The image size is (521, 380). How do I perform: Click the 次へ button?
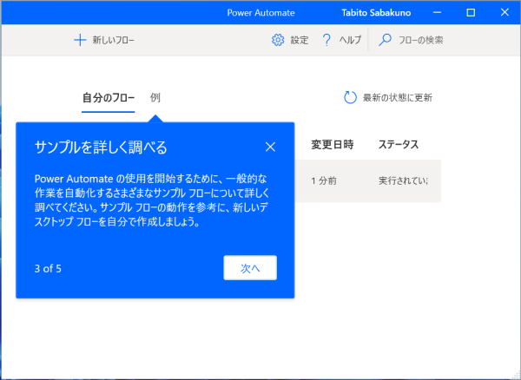pos(250,268)
